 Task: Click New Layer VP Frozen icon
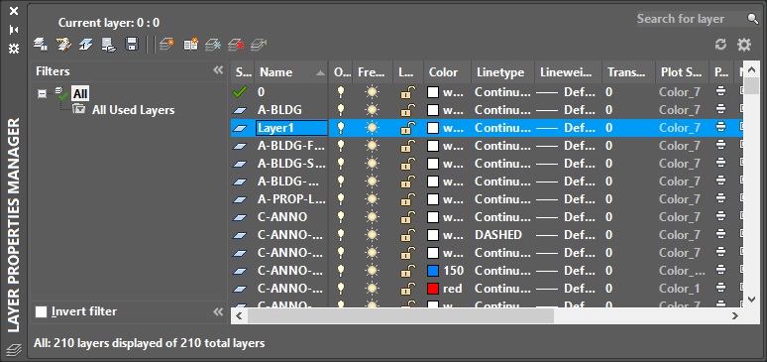click(x=213, y=45)
